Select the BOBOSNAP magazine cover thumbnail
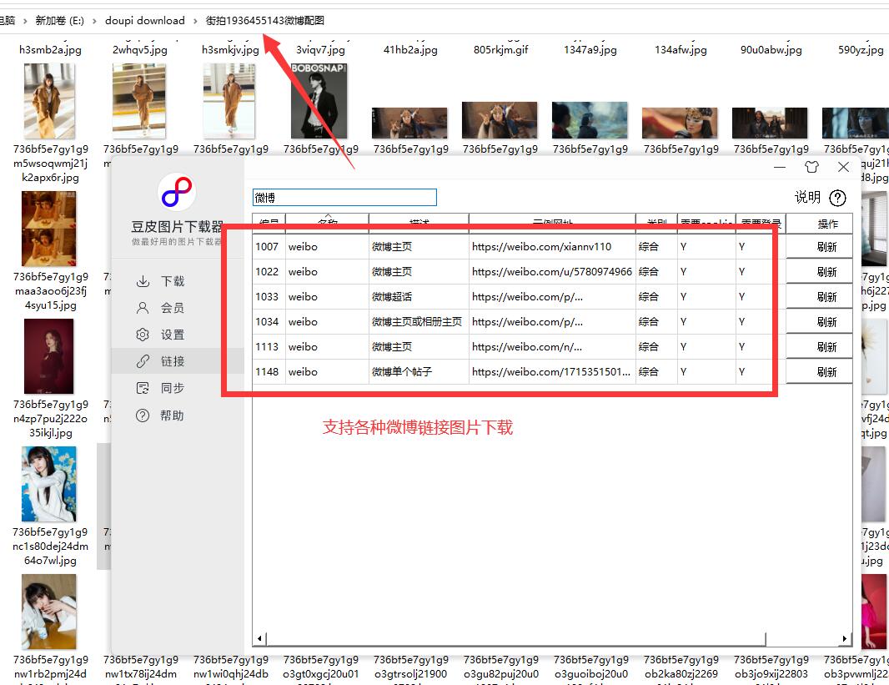The height and width of the screenshot is (685, 889). (319, 101)
